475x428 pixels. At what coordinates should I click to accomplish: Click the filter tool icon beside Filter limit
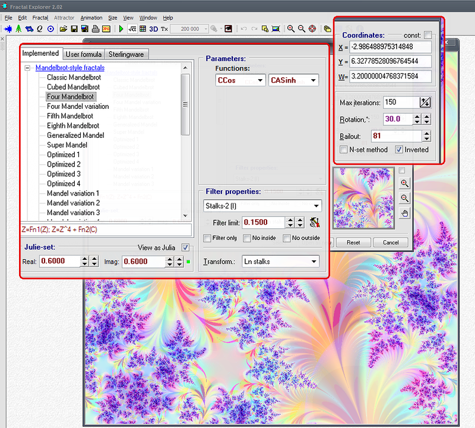315,222
